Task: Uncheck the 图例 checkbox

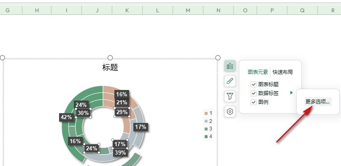Action: (x=254, y=102)
